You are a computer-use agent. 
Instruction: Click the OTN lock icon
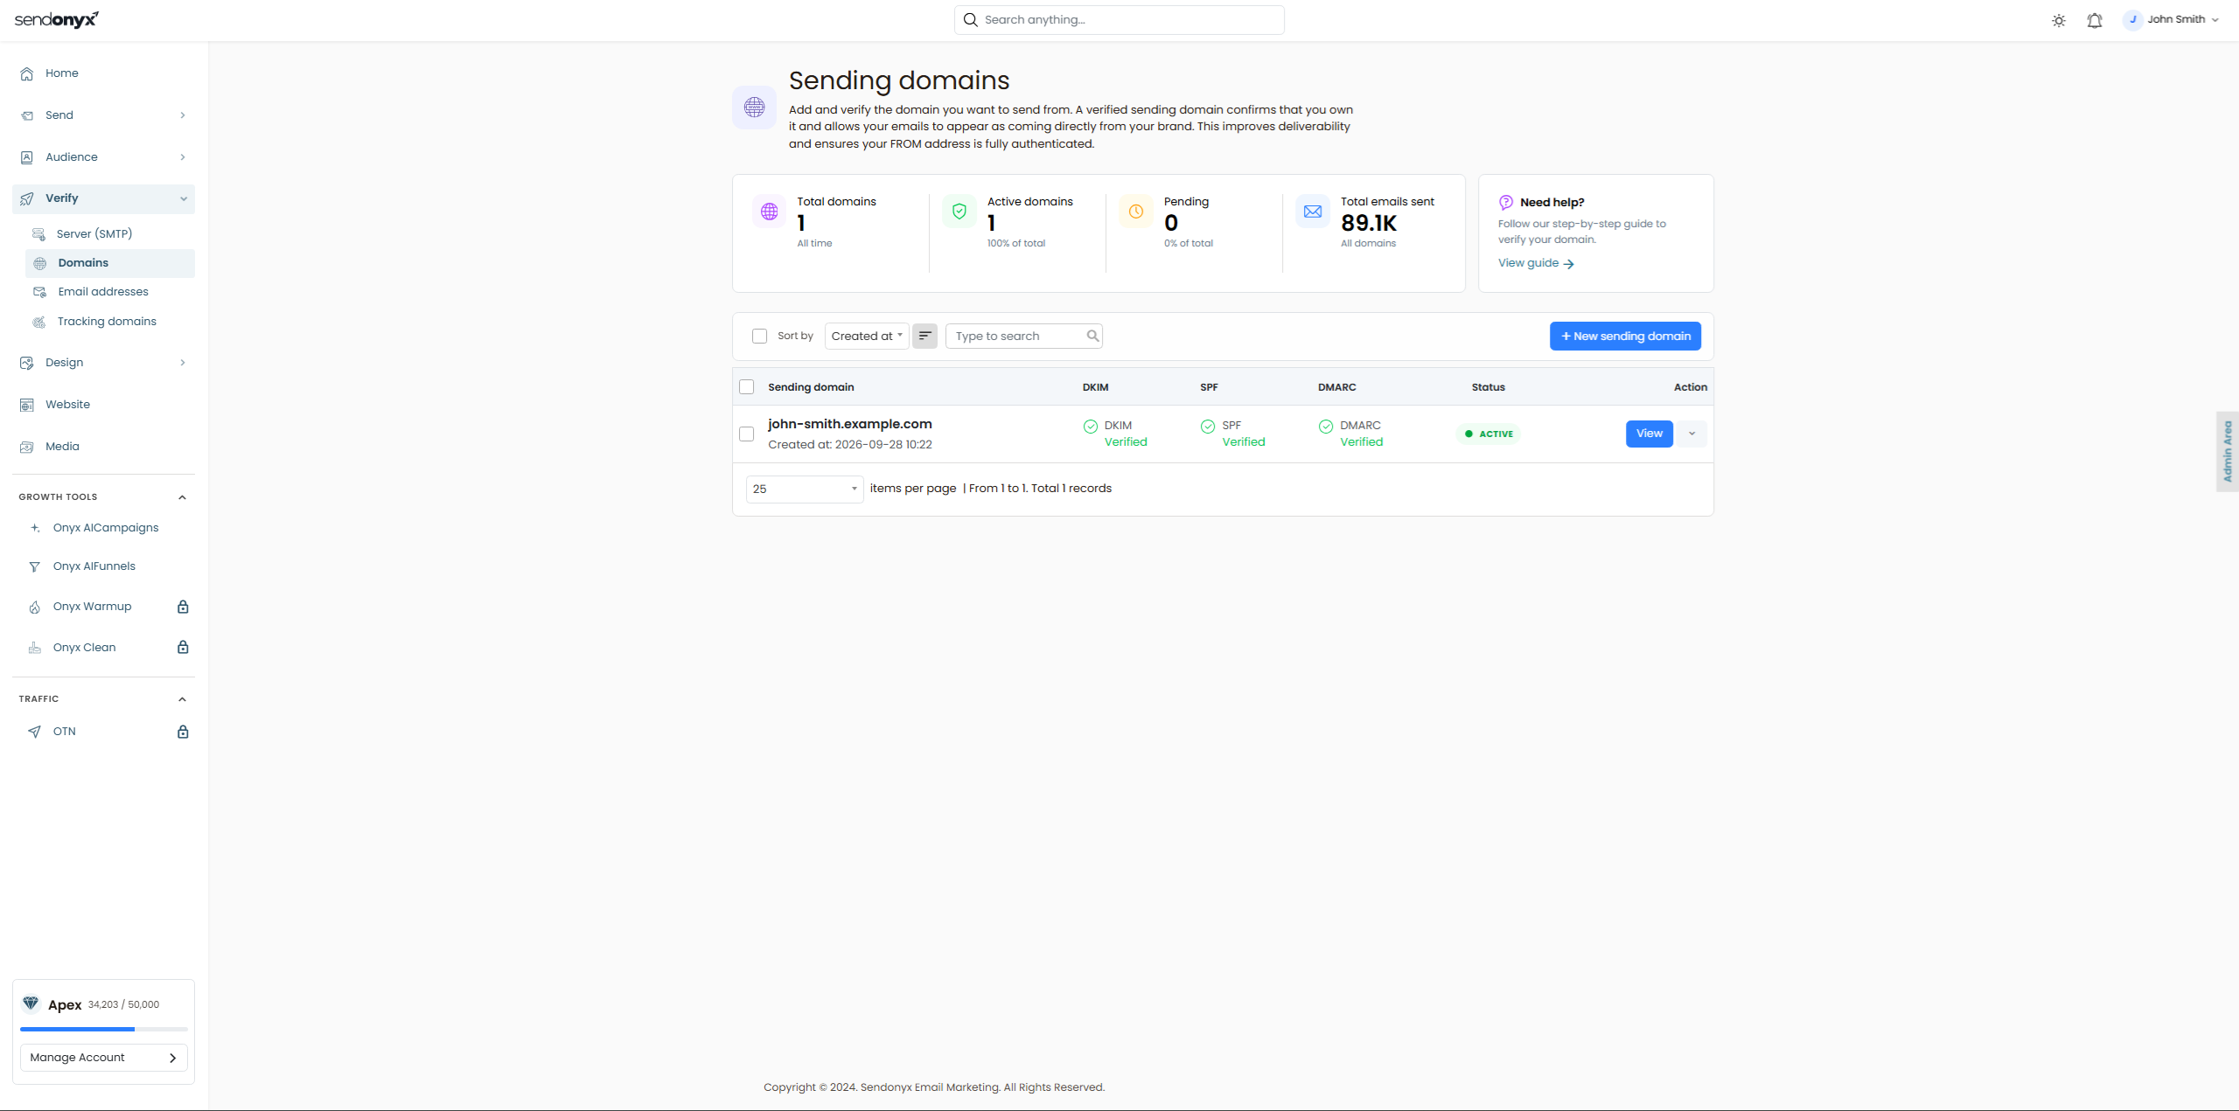[x=183, y=732]
